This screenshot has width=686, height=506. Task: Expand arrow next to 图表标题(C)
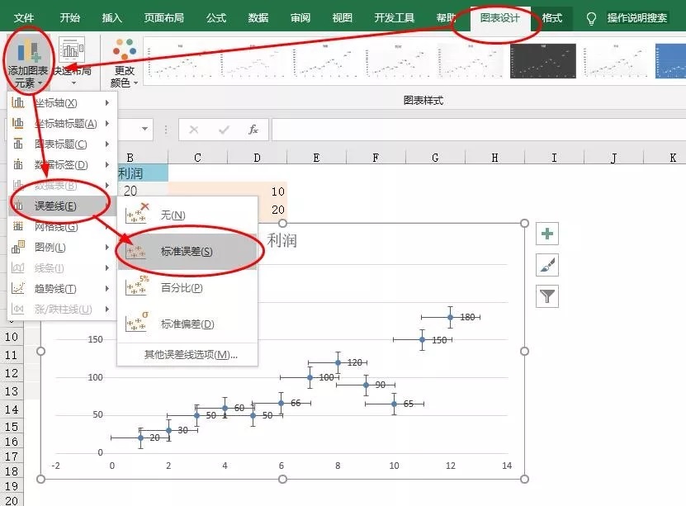point(106,144)
